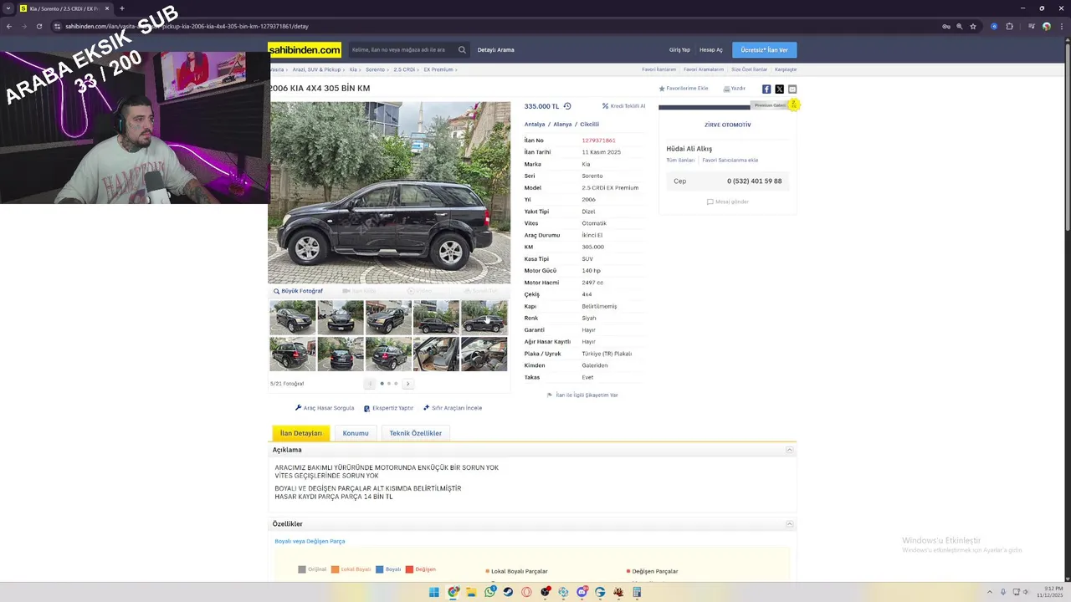Close the Kia Sorento browser tab
Viewport: 1071px width, 602px height.
pos(107,8)
